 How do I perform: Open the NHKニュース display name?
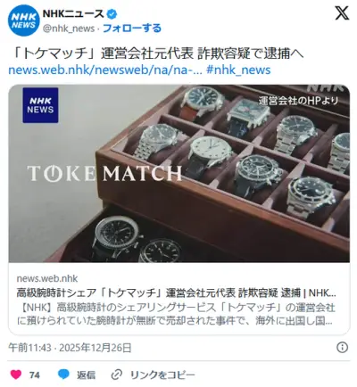tap(73, 13)
